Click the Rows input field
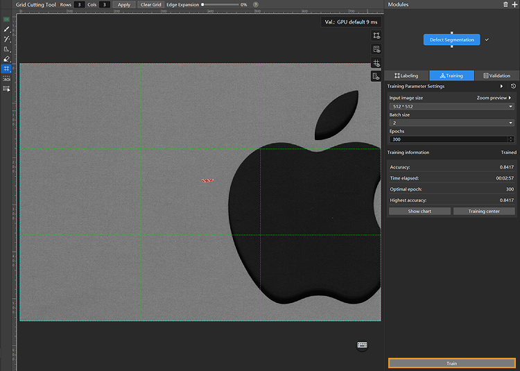Screen dimensions: 520x371 [x=79, y=5]
